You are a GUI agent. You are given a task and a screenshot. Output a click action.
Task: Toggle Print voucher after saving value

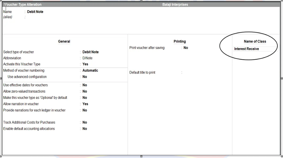click(186, 48)
